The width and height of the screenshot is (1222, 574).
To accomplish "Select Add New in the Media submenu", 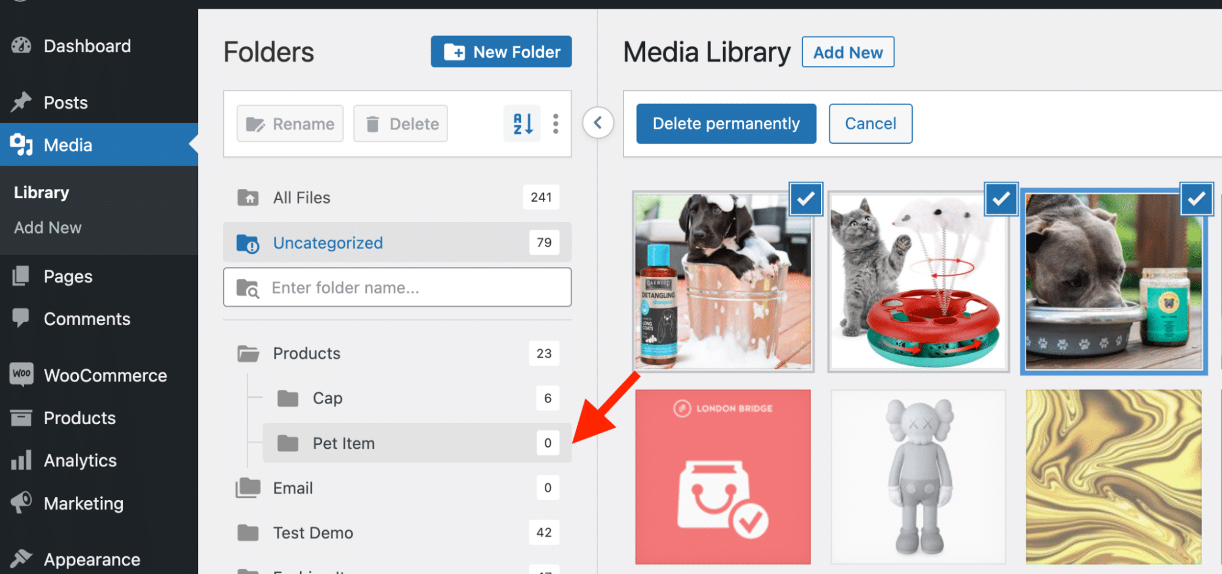I will tap(47, 227).
